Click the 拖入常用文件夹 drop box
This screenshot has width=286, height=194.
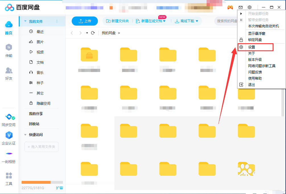click(41, 147)
